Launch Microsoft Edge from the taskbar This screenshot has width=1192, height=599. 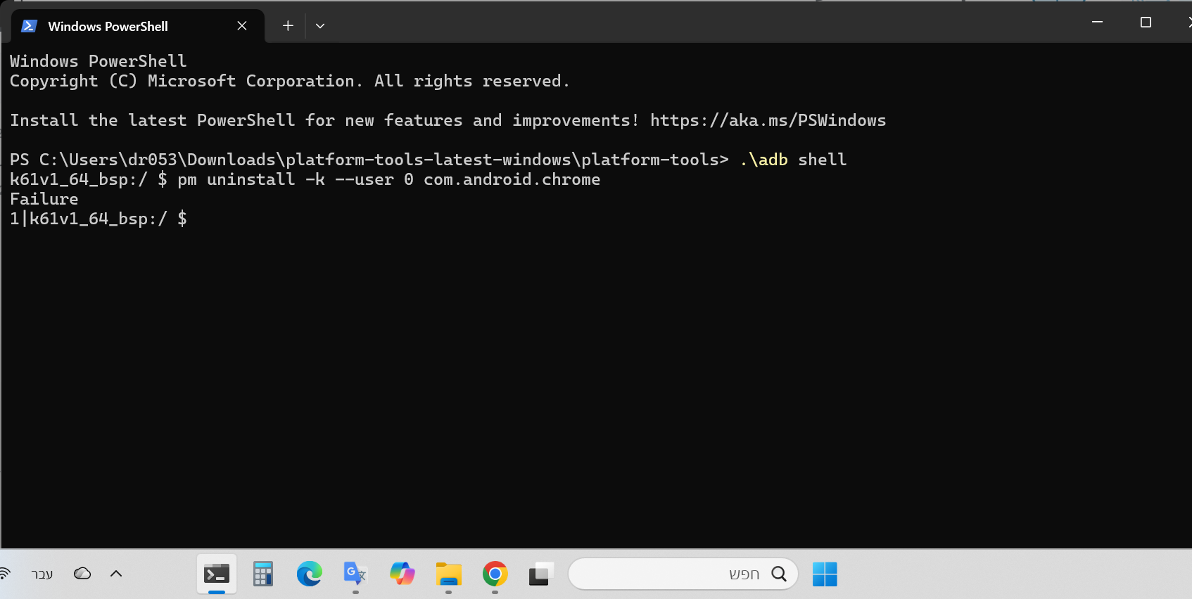pos(309,574)
